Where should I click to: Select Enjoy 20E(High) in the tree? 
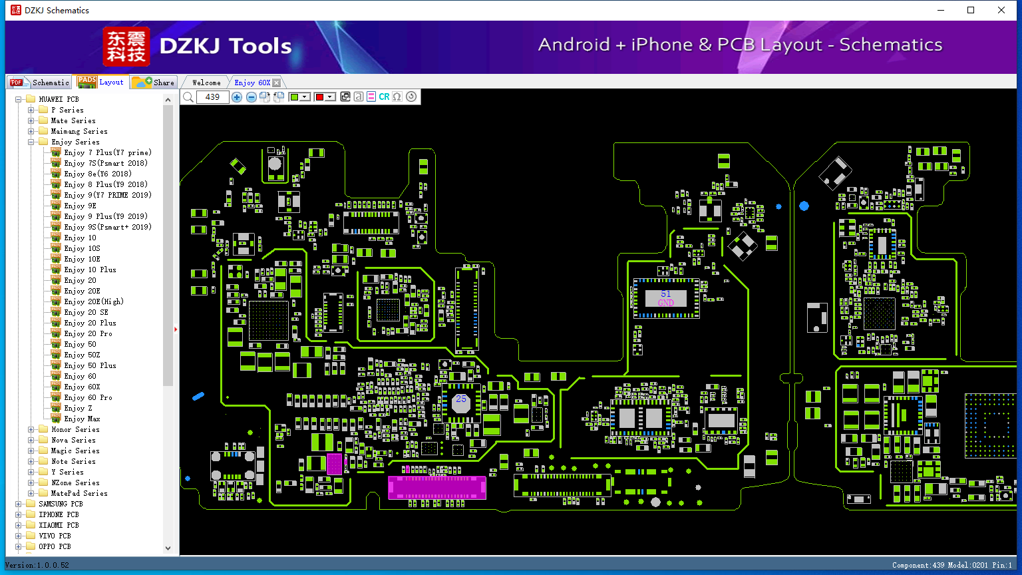94,301
